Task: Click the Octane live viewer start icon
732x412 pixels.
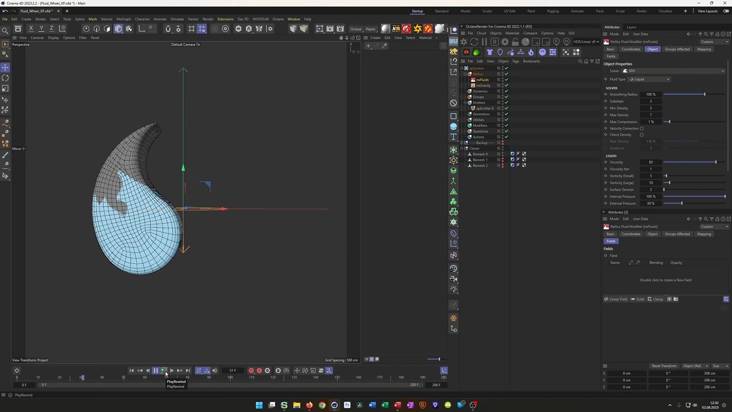Action: pos(464,41)
